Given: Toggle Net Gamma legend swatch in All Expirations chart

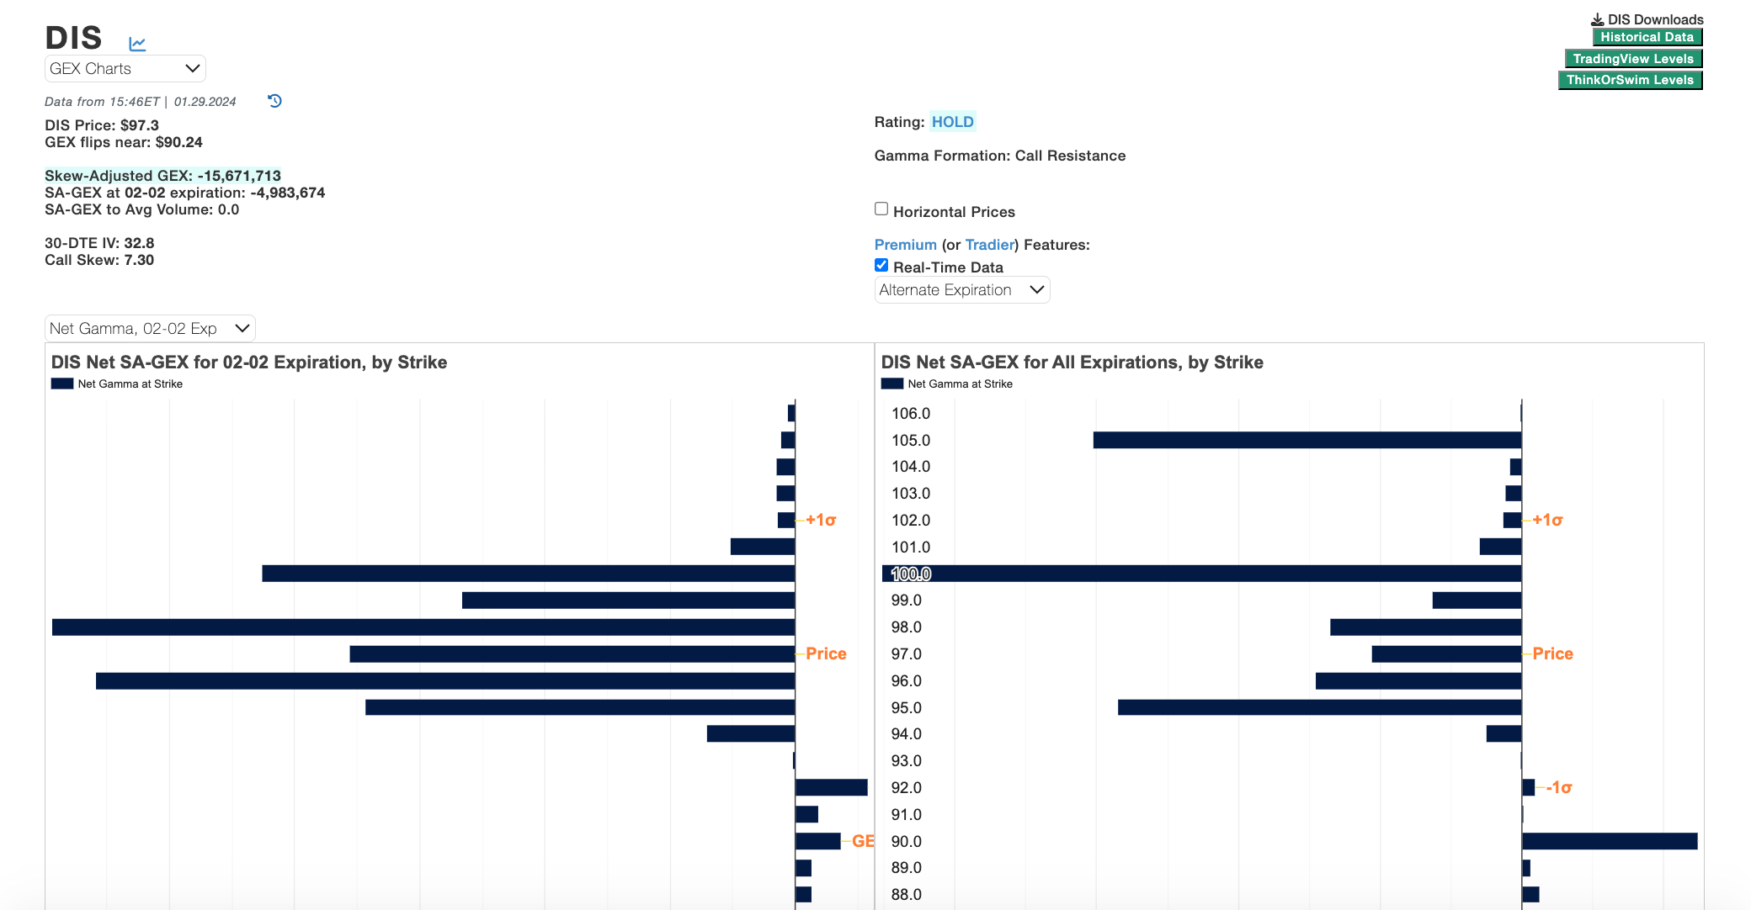Looking at the screenshot, I should (x=892, y=384).
